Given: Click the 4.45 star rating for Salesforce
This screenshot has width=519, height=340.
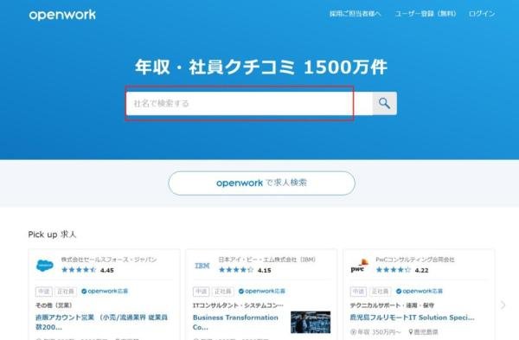Looking at the screenshot, I should (x=87, y=270).
